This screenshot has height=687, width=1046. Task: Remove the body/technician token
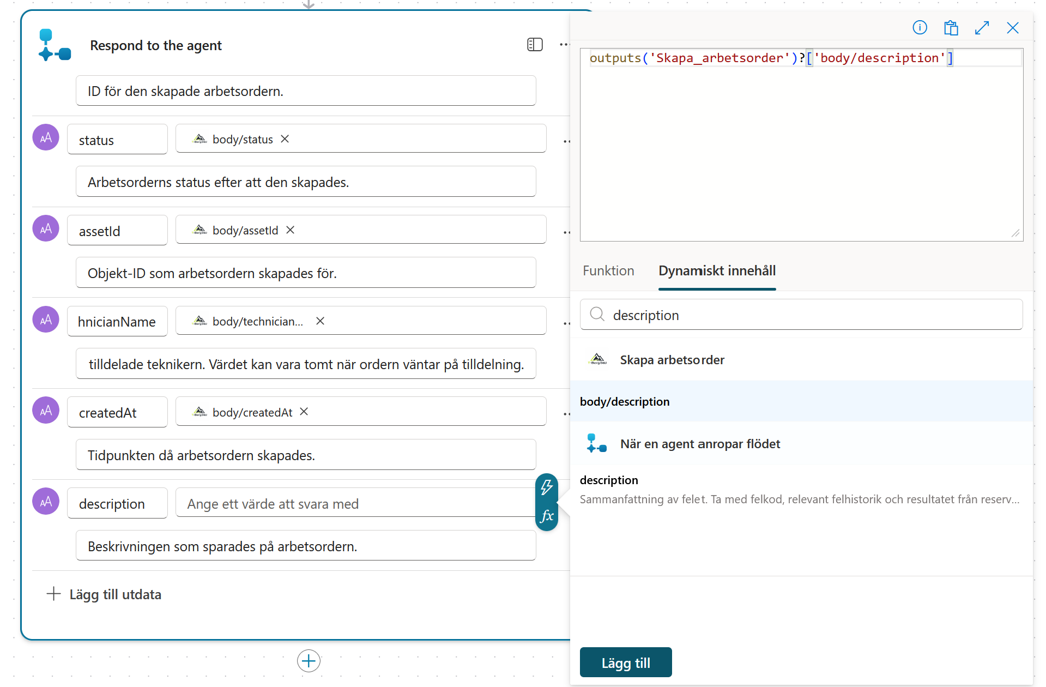tap(321, 321)
